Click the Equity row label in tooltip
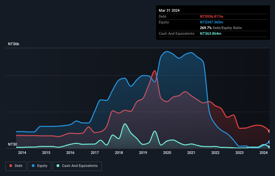Screen dimensions: 275x176 [164, 22]
